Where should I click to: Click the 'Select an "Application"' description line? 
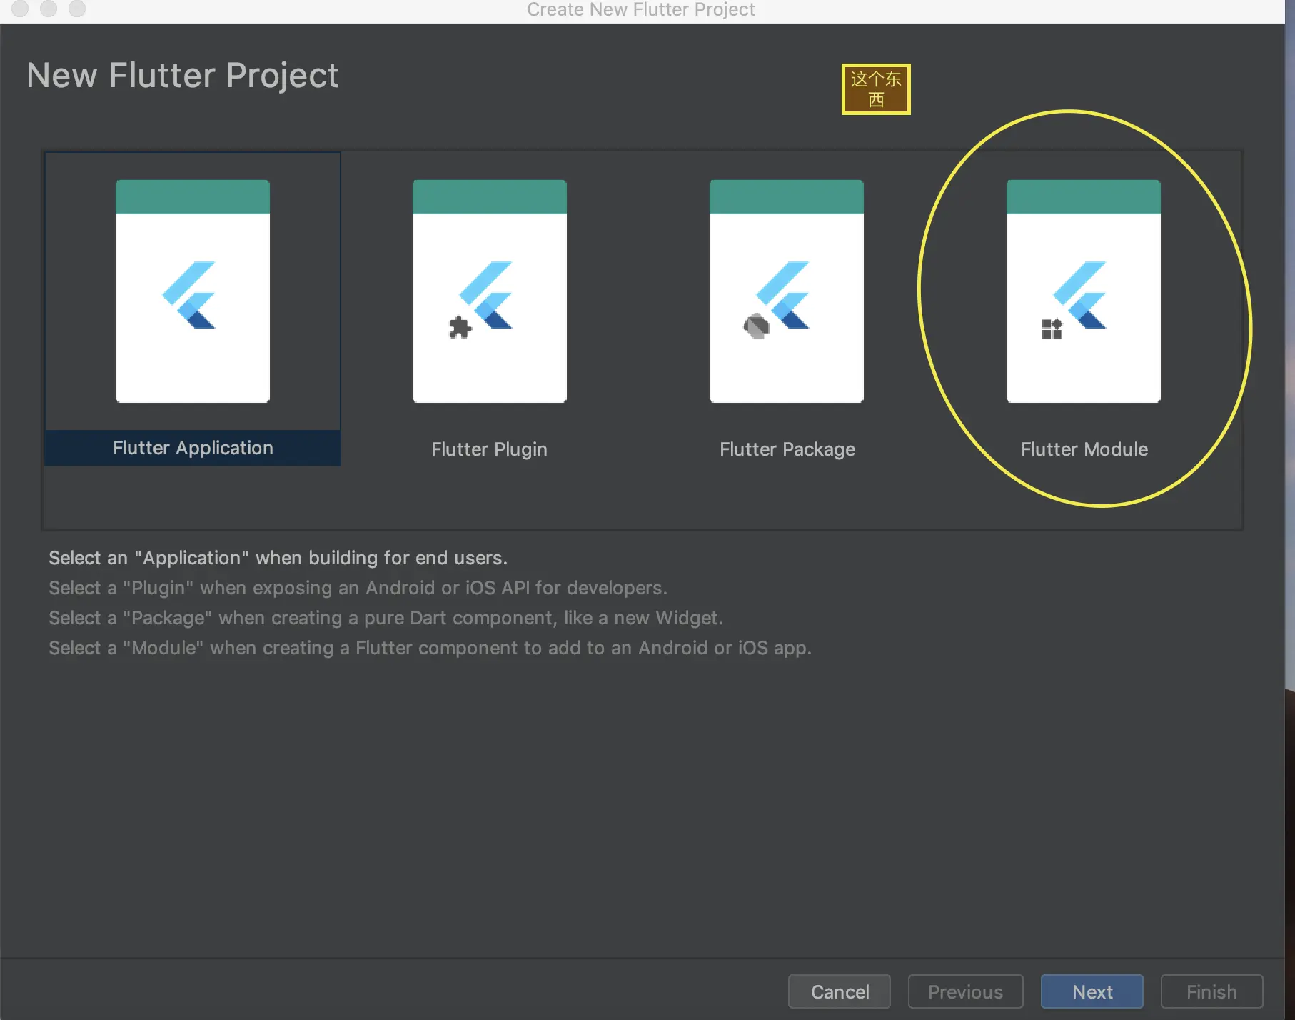coord(278,558)
